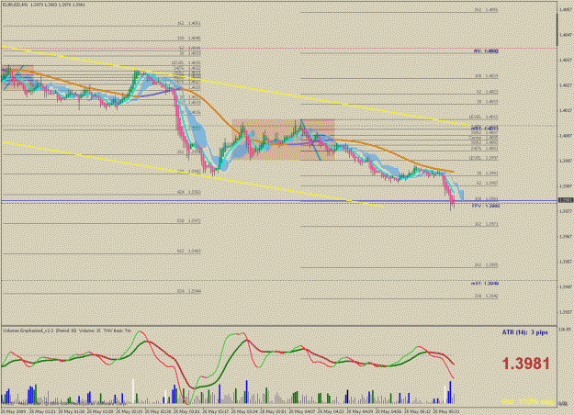The height and width of the screenshot is (415, 574).
Task: Select the lower yellow channel trendline
Action: click(x=192, y=174)
